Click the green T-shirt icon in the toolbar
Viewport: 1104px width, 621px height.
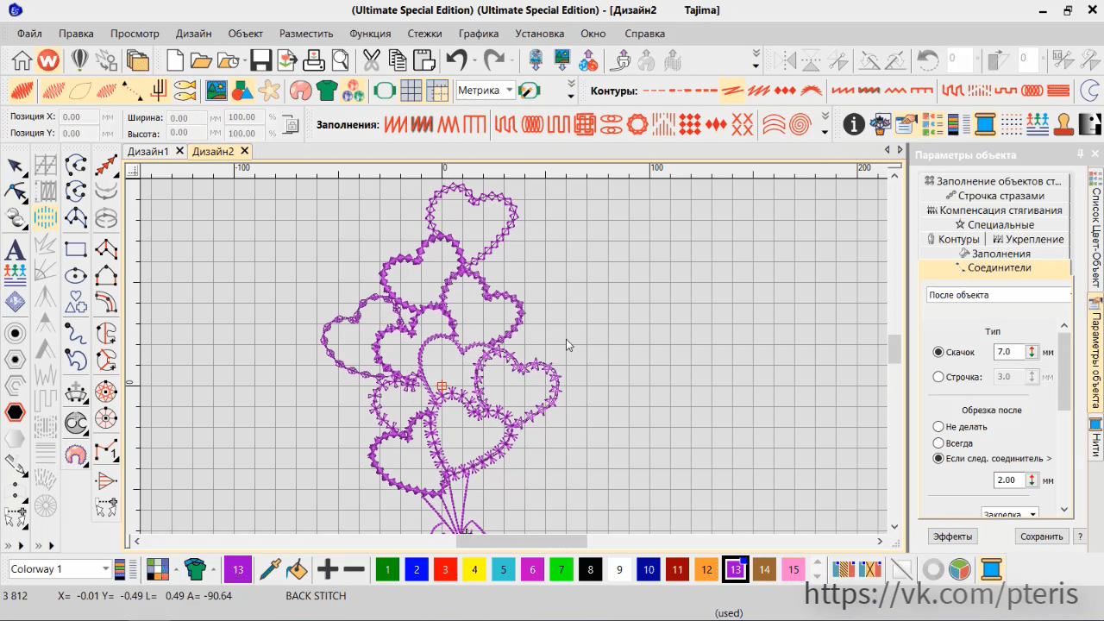click(x=326, y=90)
